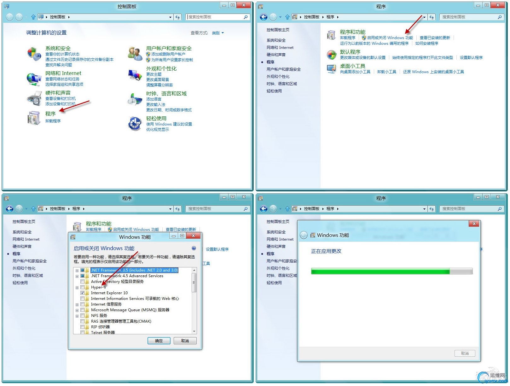
Task: Click back arrow in the applying-changes dialog
Action: (304, 235)
